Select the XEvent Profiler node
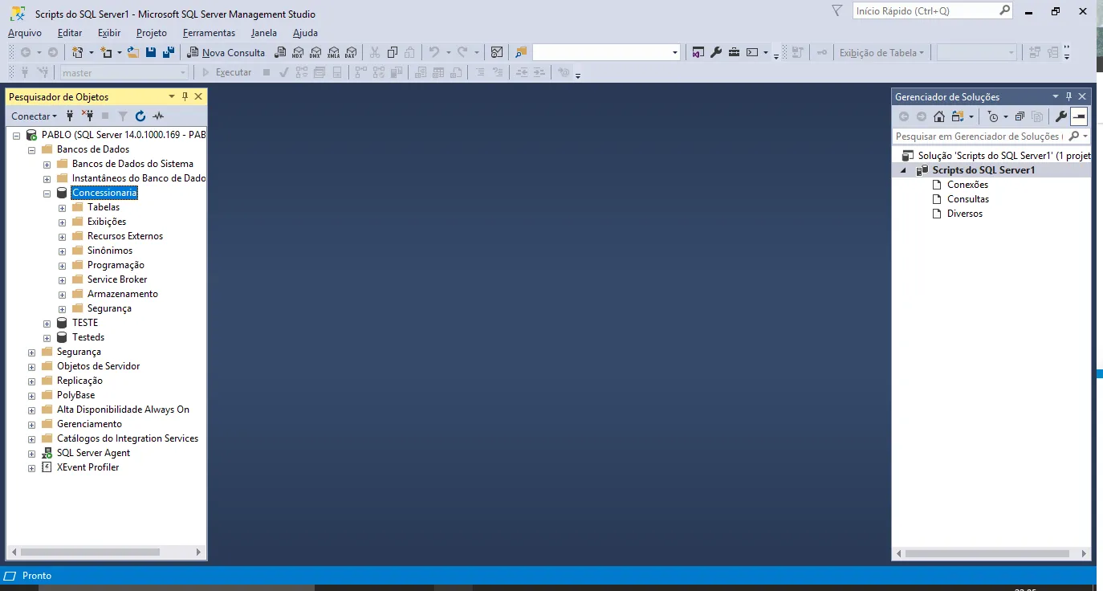 88,467
